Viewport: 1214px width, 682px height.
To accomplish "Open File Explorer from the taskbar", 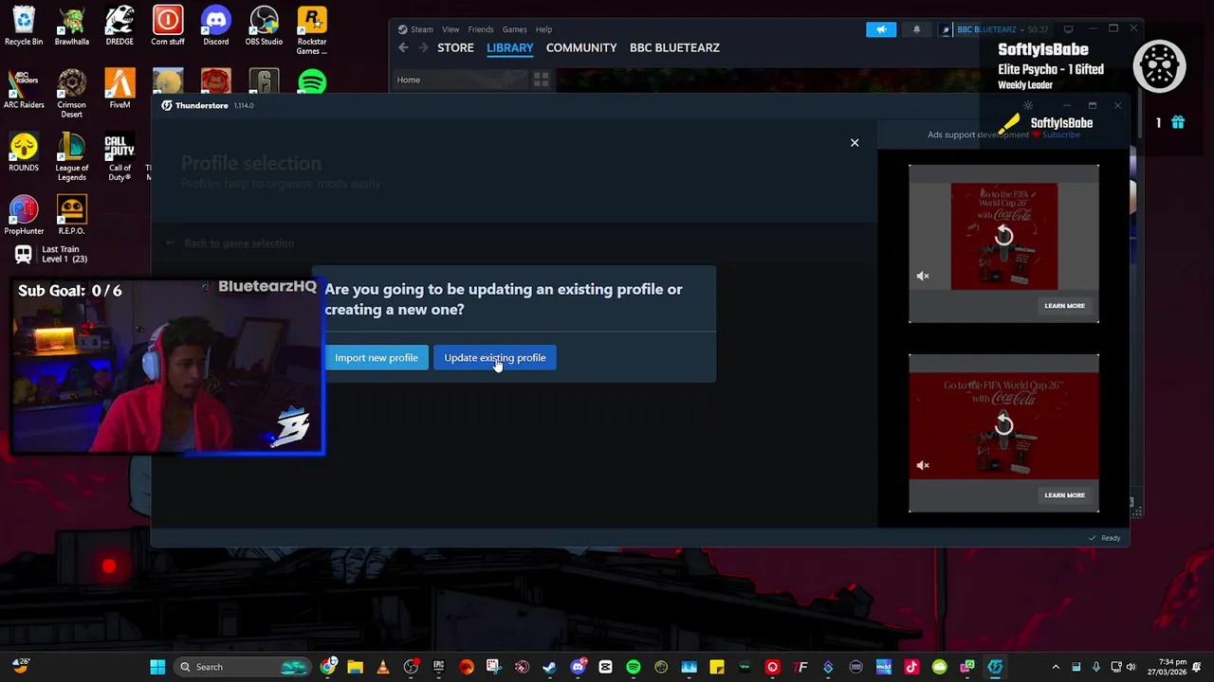I will (355, 667).
